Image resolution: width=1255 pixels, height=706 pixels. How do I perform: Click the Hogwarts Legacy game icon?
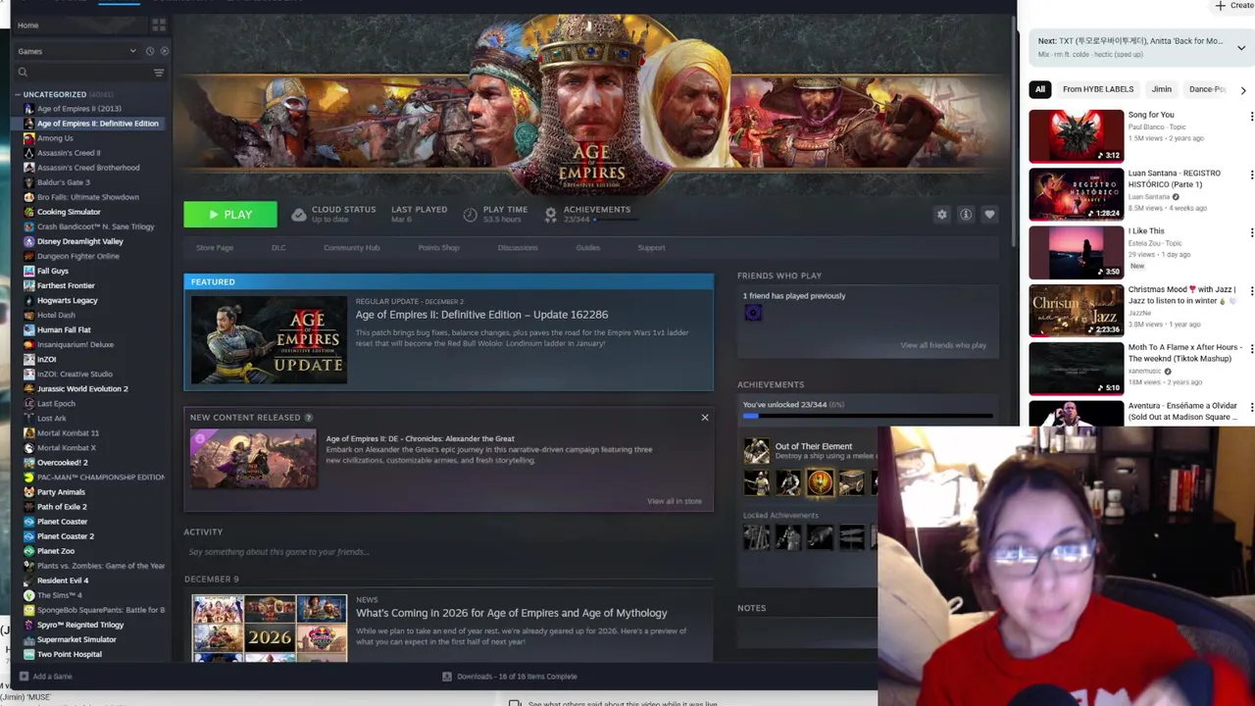click(28, 300)
